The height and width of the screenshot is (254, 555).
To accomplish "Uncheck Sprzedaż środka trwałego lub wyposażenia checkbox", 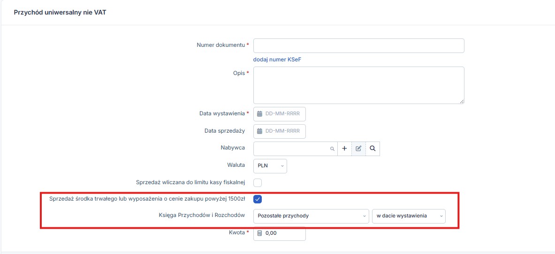I will [x=258, y=199].
